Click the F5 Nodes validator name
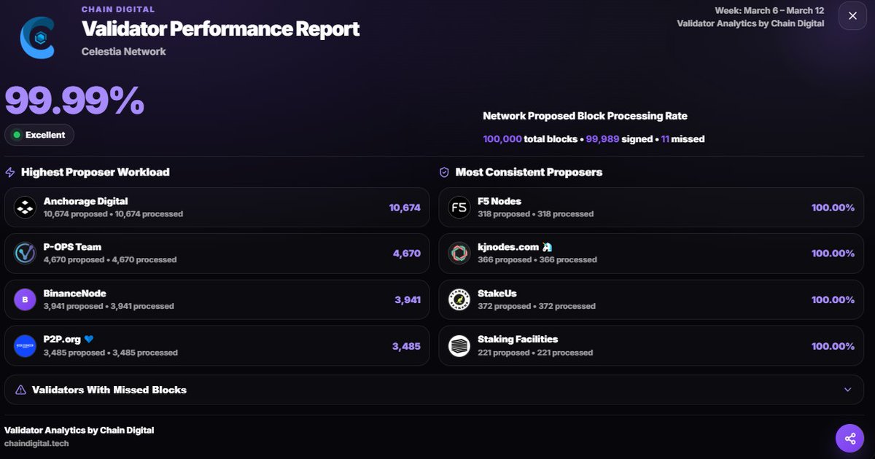Image resolution: width=875 pixels, height=459 pixels. pos(499,201)
